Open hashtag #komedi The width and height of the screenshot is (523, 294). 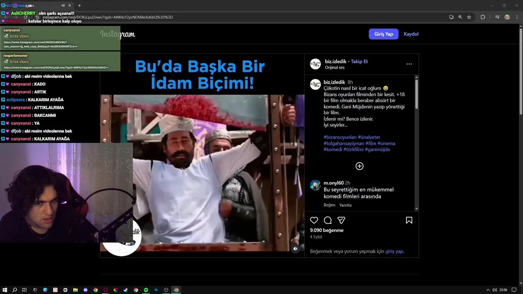(x=333, y=149)
